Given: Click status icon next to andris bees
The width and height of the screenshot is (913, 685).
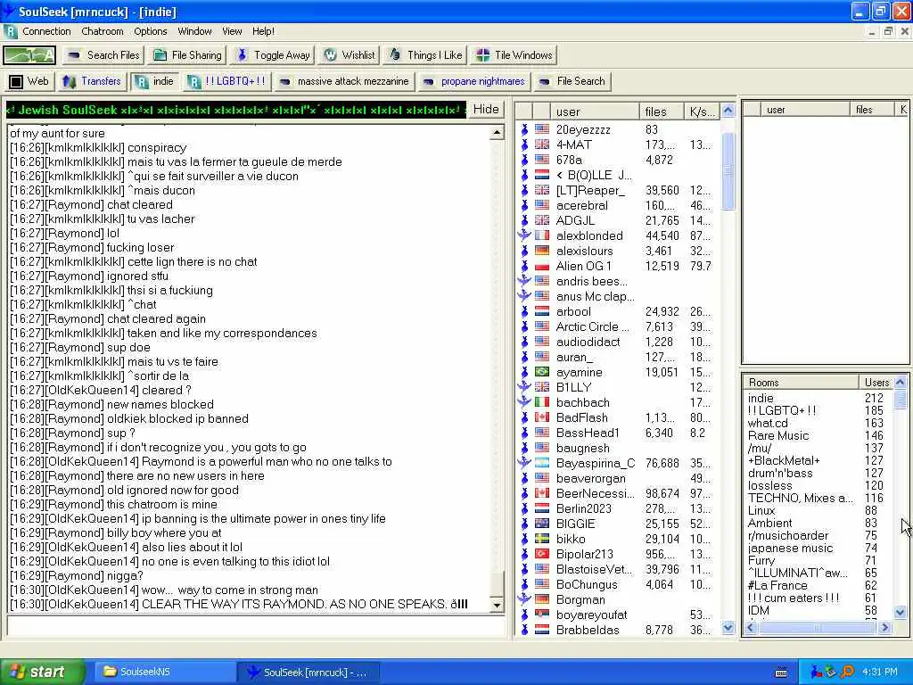Looking at the screenshot, I should tap(524, 281).
